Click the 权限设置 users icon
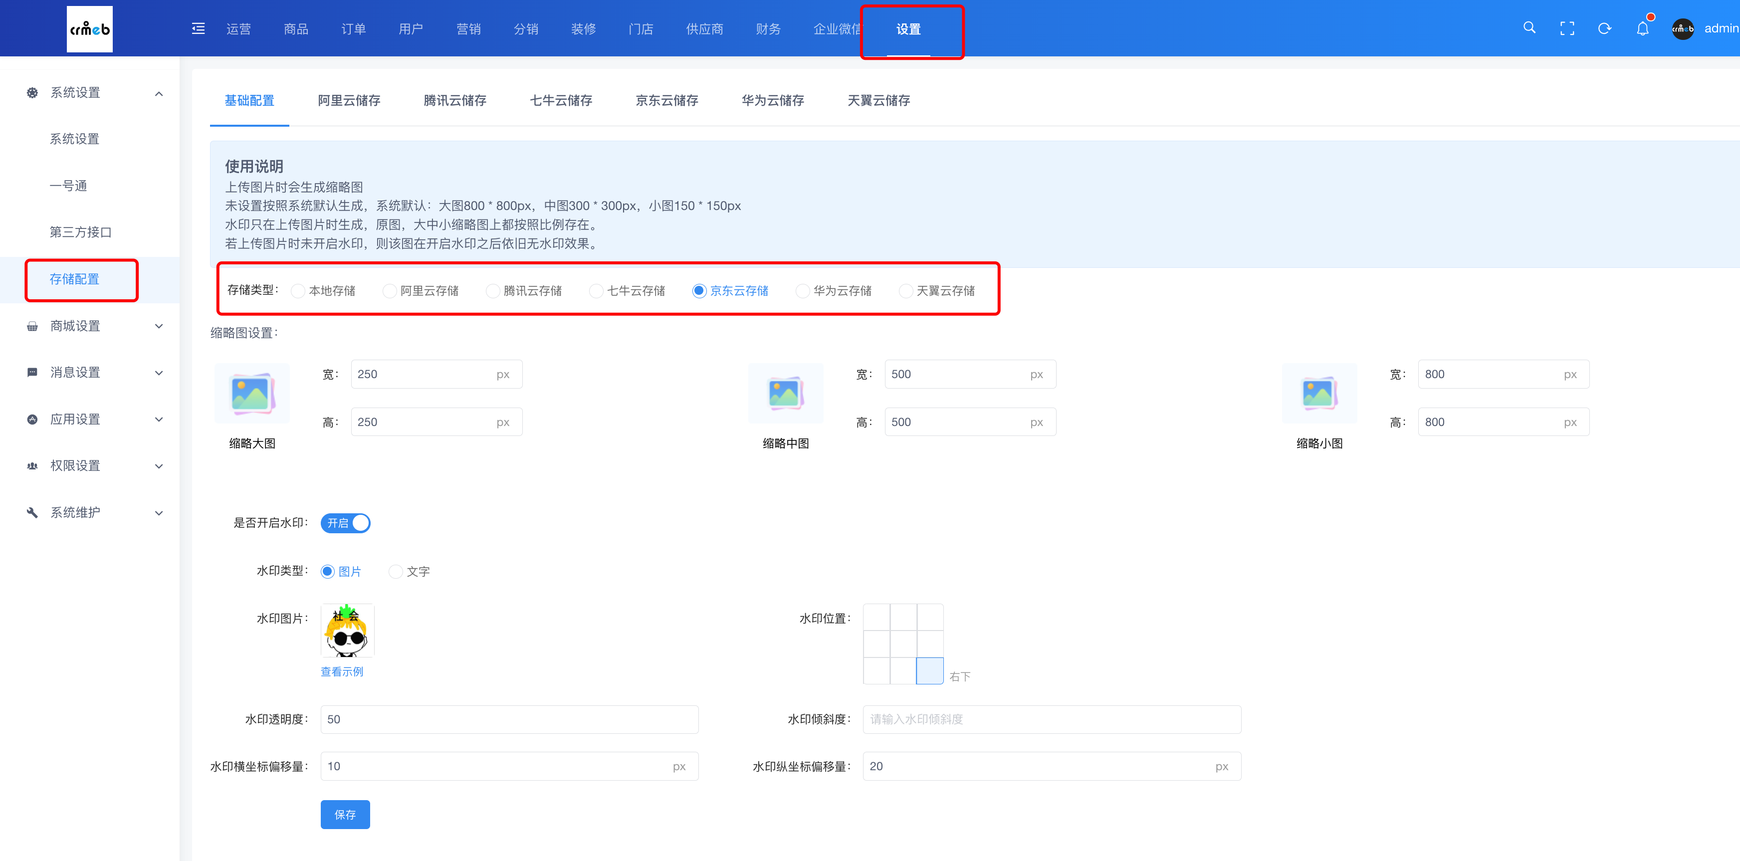 pos(32,466)
